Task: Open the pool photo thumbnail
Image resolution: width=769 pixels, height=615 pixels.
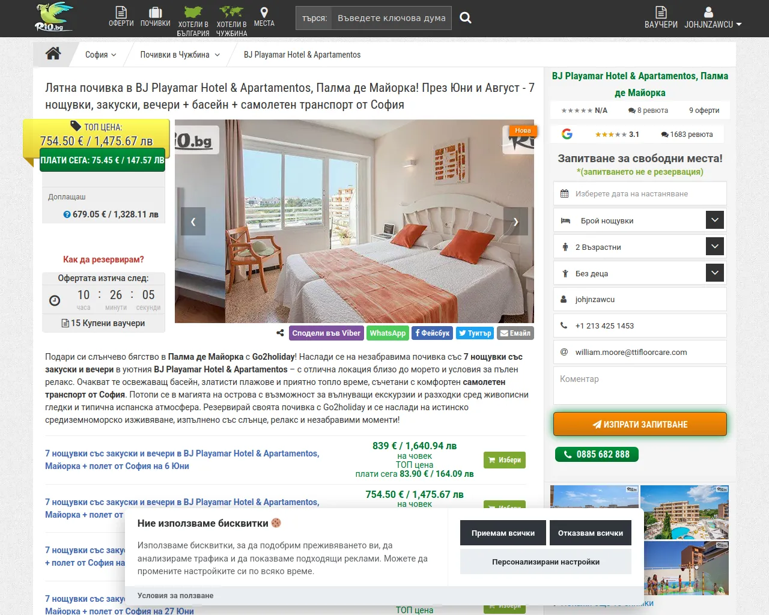Action: coord(684,512)
